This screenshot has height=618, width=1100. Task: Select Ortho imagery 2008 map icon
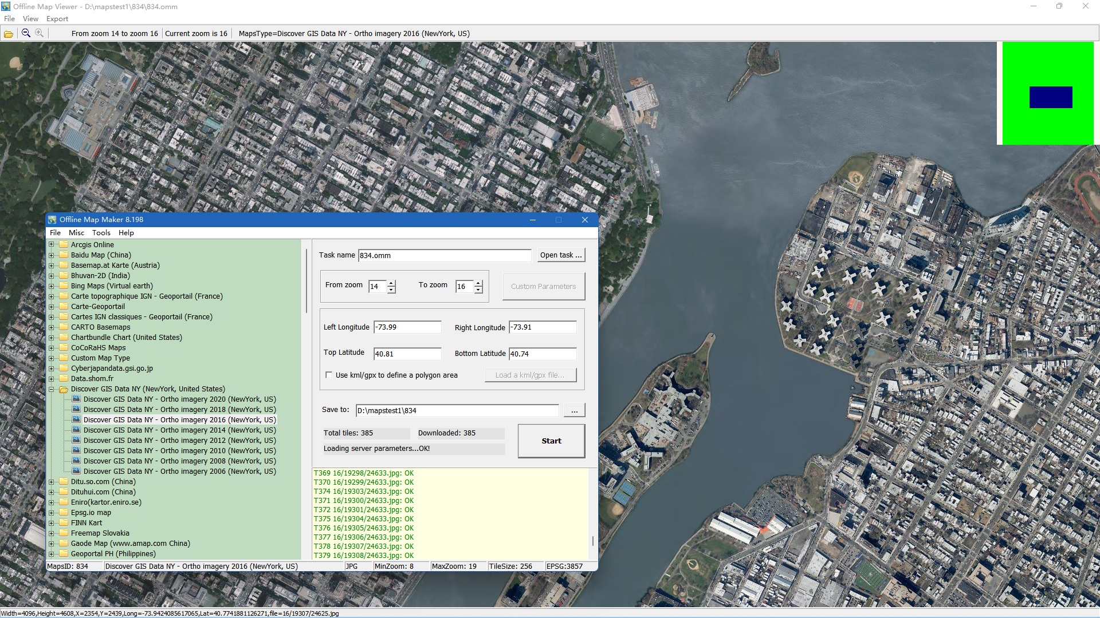point(76,461)
